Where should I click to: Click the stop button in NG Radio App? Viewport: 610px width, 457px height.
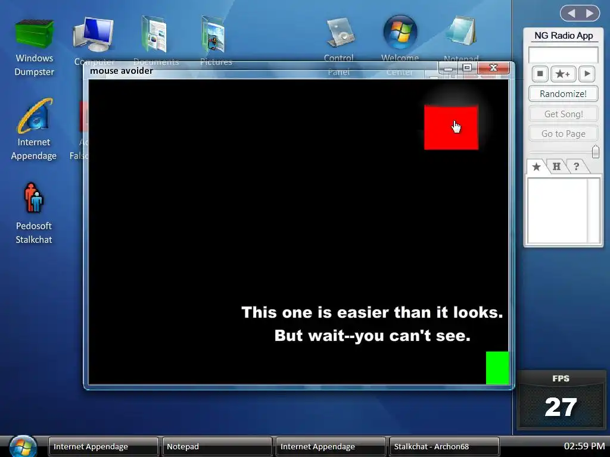coord(540,74)
